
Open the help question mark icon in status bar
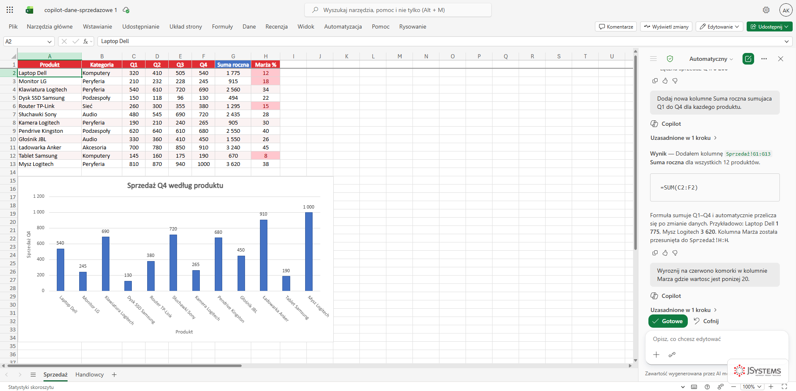[x=707, y=387]
